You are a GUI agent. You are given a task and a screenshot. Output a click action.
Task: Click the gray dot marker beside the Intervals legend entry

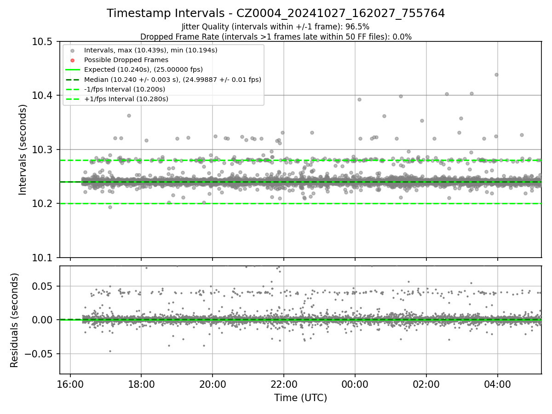click(72, 50)
